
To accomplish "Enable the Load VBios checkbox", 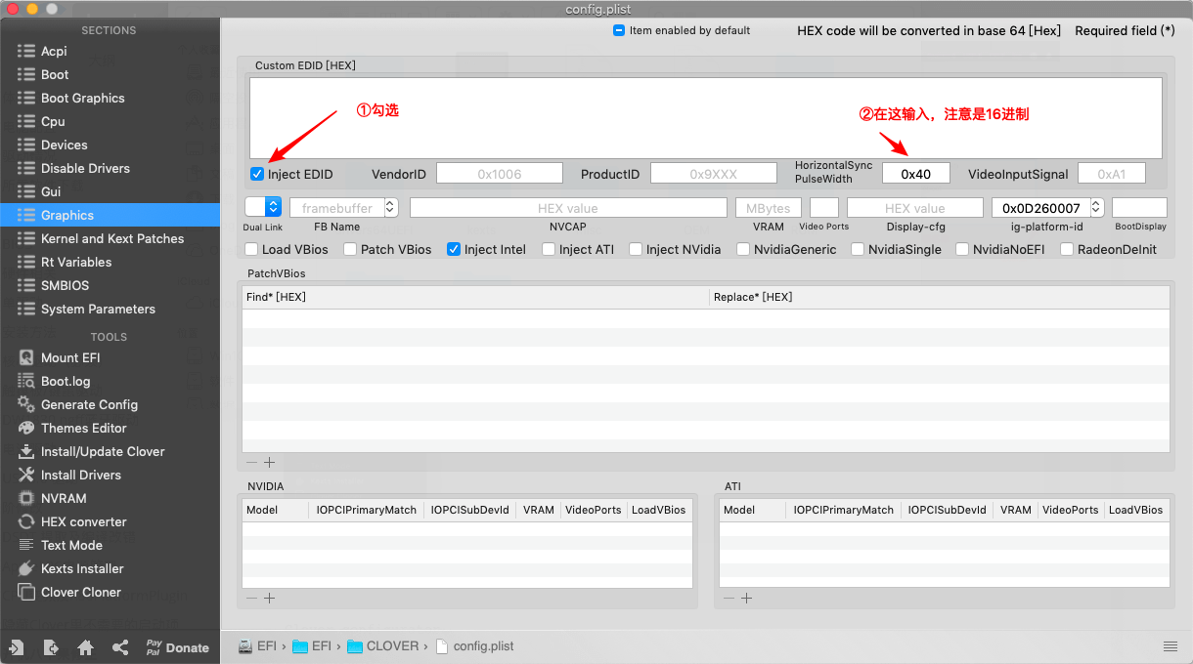I will [x=251, y=249].
